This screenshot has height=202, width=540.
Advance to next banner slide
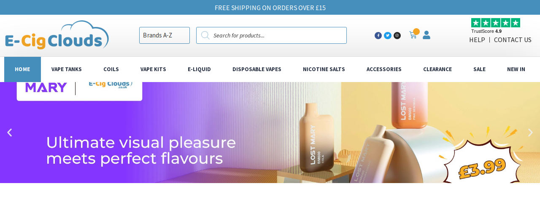coord(530,133)
